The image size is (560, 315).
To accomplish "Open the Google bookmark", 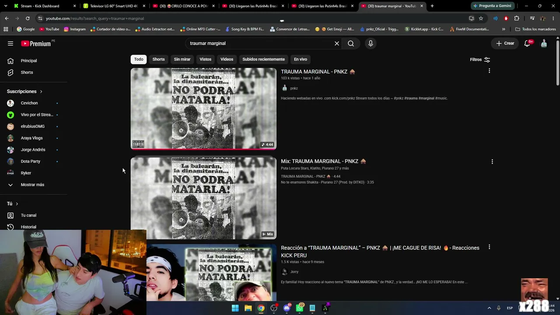I will point(26,29).
